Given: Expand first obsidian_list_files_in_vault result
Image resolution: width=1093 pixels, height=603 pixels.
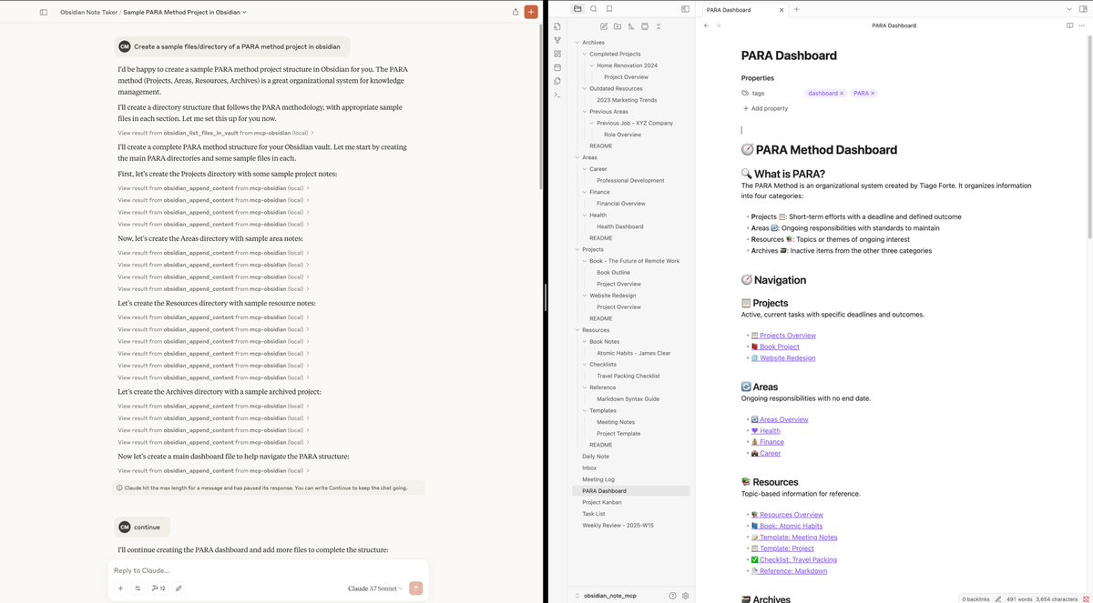Looking at the screenshot, I should pyautogui.click(x=215, y=133).
